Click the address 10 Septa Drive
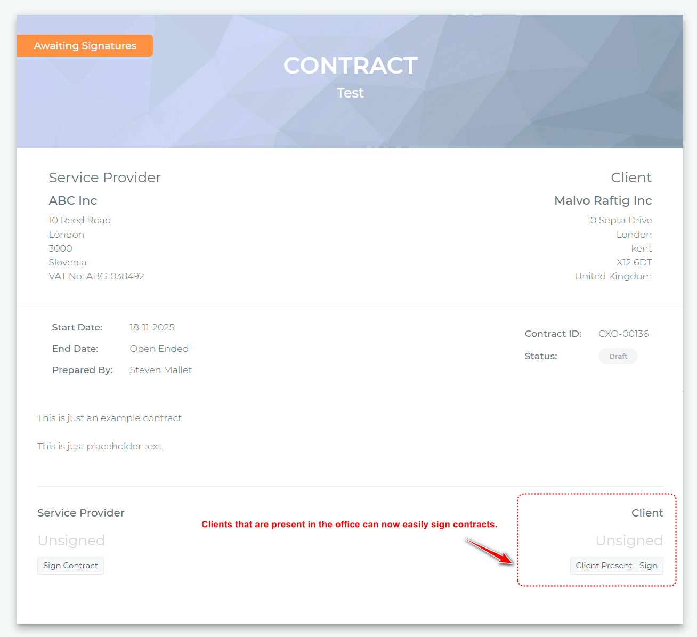 point(619,220)
